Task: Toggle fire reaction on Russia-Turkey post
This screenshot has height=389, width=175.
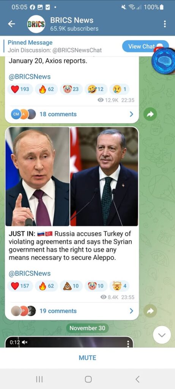Action: [x=46, y=286]
